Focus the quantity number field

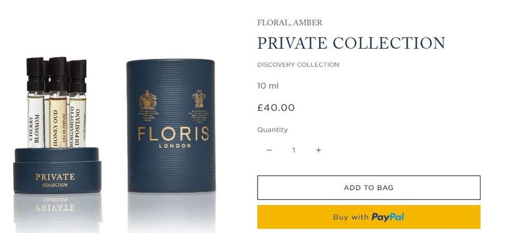pos(294,150)
